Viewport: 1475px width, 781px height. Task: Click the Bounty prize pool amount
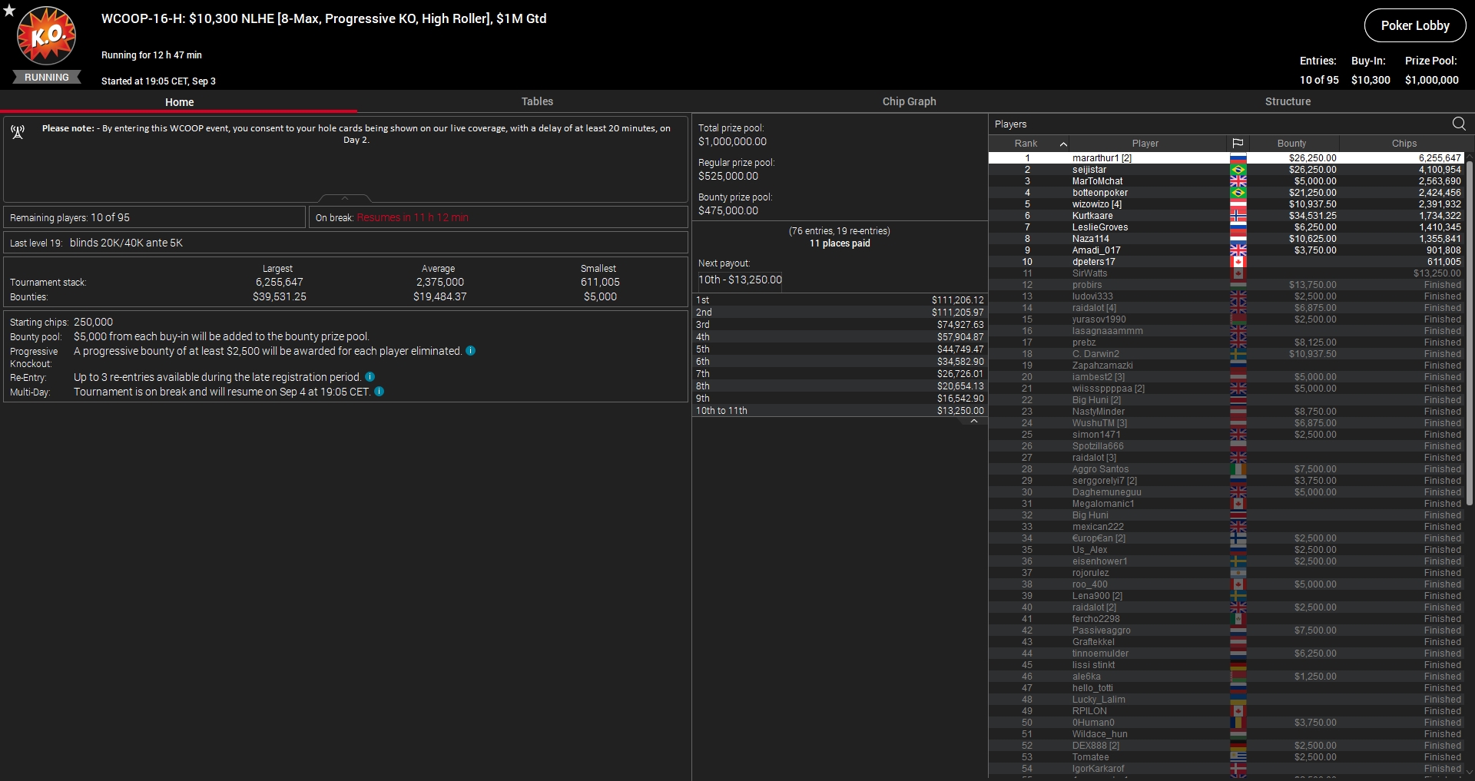pos(728,210)
